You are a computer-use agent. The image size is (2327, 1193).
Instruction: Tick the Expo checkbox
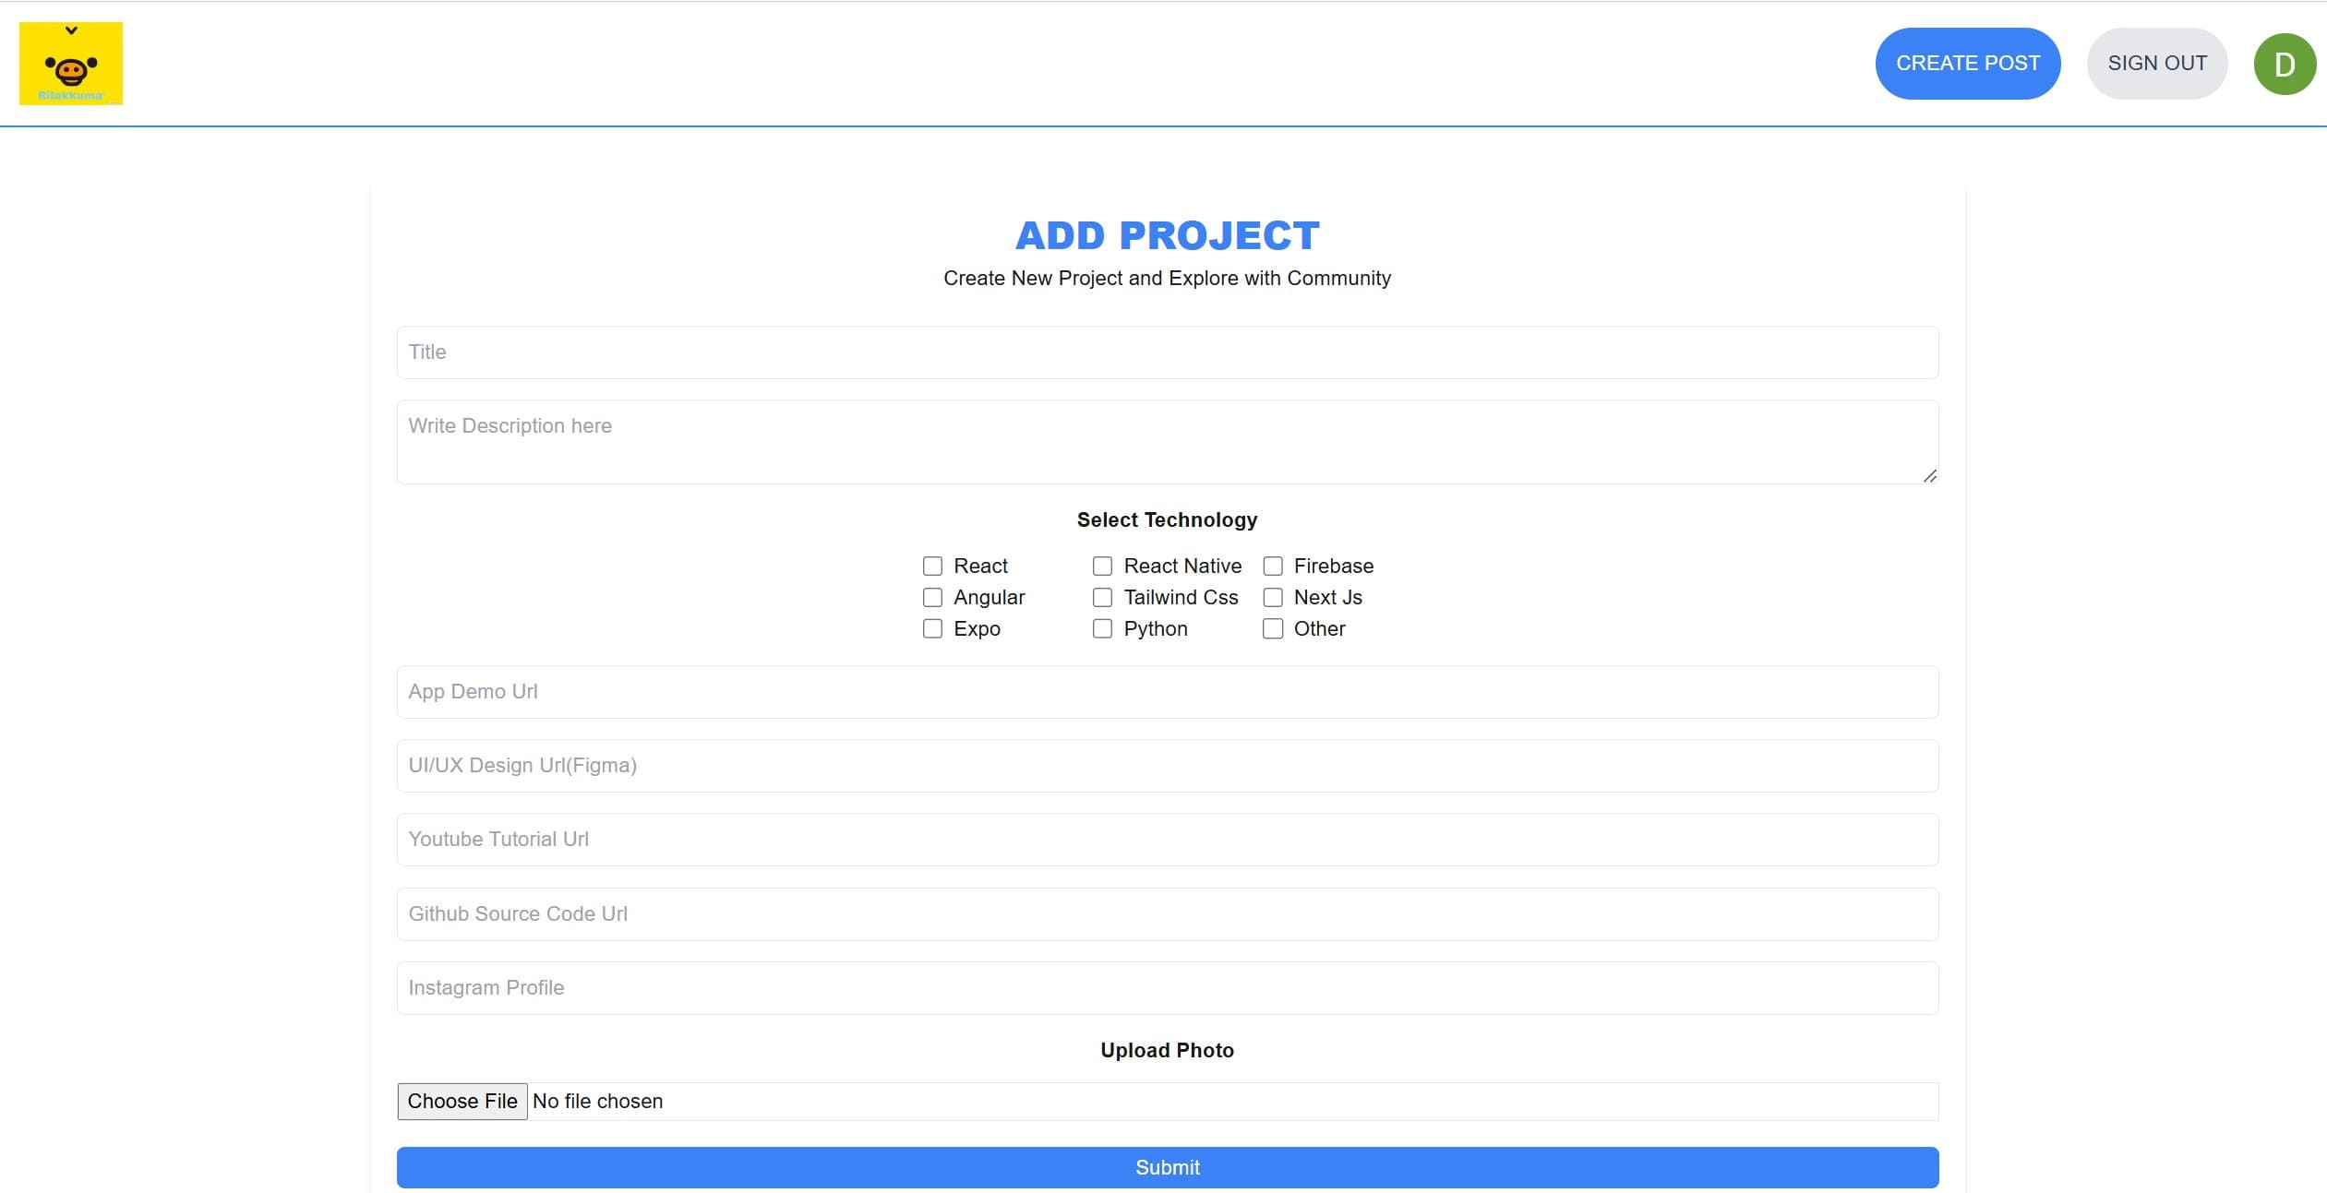(932, 628)
